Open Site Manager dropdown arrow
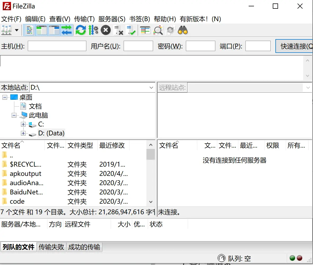313x265 pixels. pyautogui.click(x=17, y=30)
